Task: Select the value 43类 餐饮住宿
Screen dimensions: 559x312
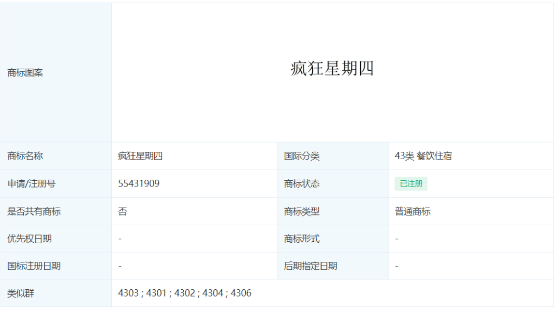Action: point(423,156)
